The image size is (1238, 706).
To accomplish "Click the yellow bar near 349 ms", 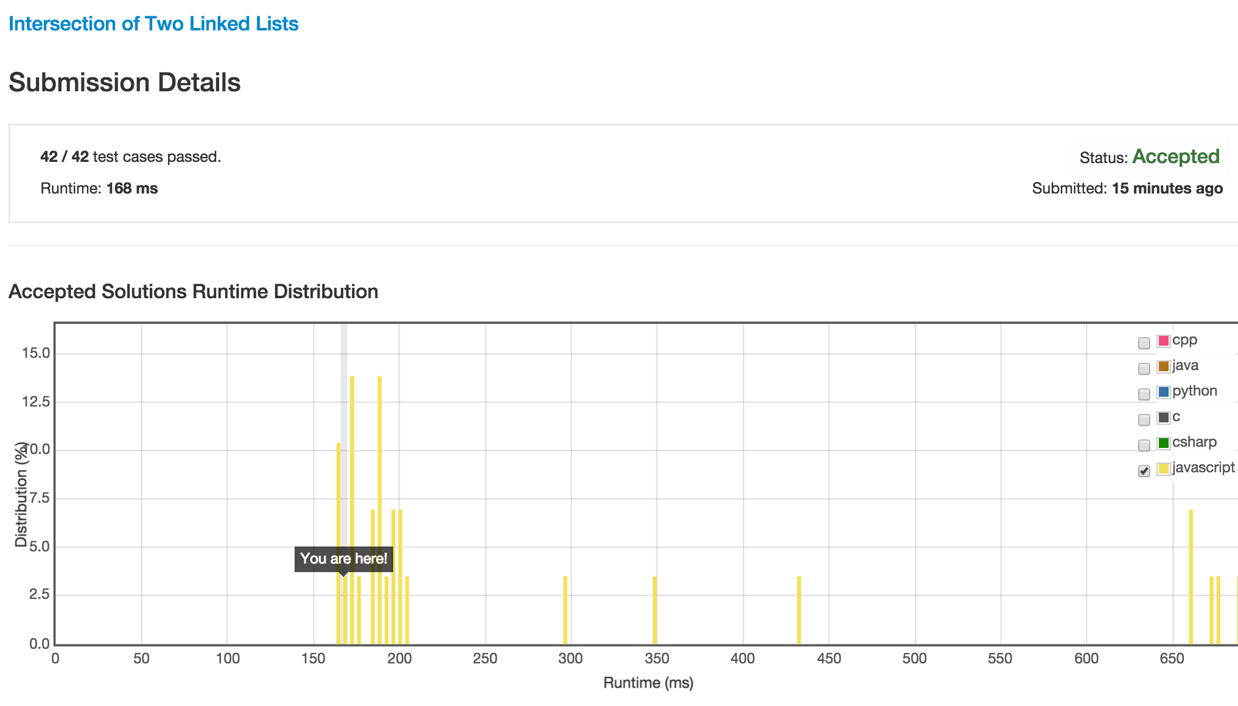I will point(654,610).
